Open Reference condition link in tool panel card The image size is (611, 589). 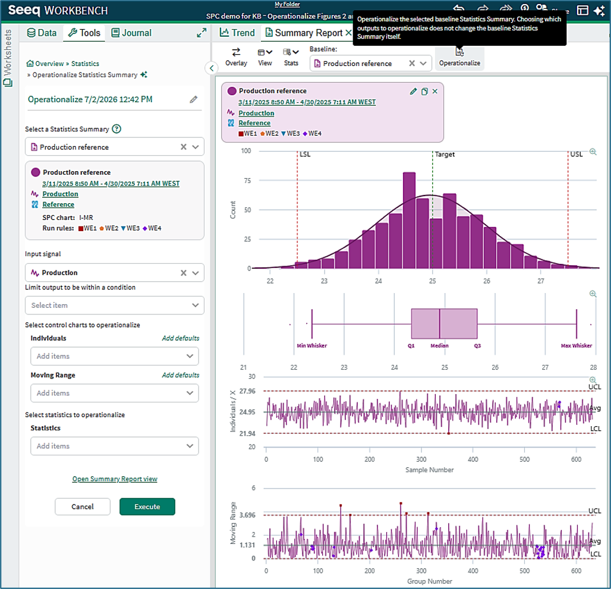58,204
